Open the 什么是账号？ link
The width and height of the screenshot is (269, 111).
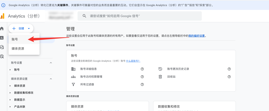(133, 61)
